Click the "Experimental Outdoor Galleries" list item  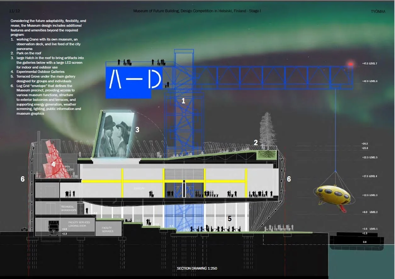[x=41, y=72]
